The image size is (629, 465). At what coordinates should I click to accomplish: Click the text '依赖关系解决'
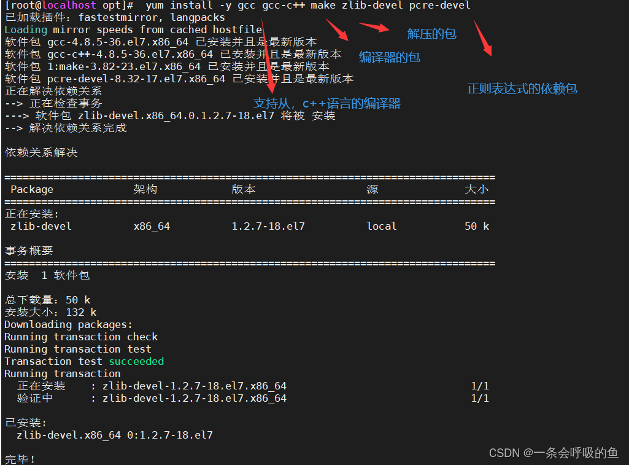pyautogui.click(x=41, y=152)
